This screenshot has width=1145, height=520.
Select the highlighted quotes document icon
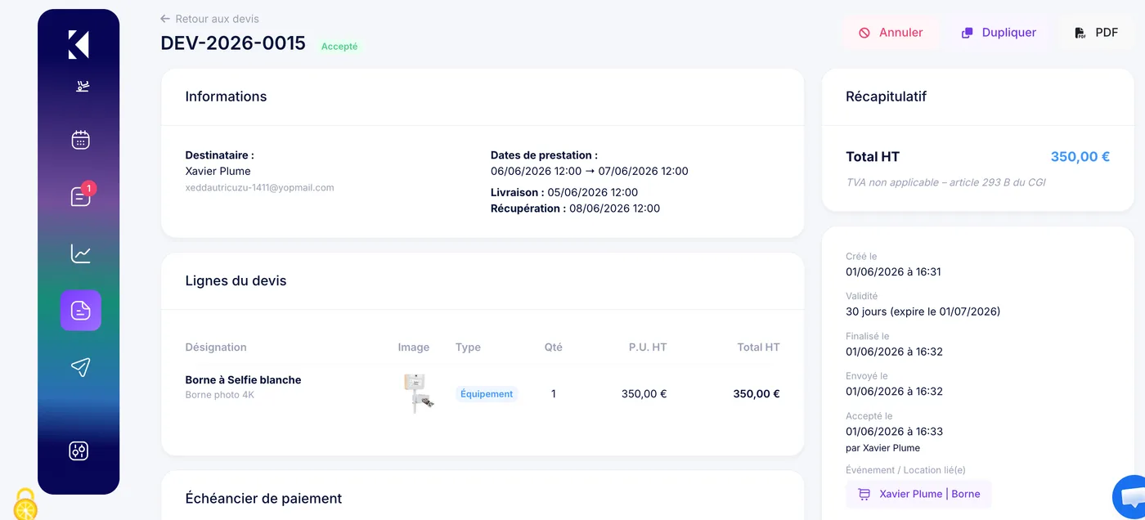tap(80, 310)
